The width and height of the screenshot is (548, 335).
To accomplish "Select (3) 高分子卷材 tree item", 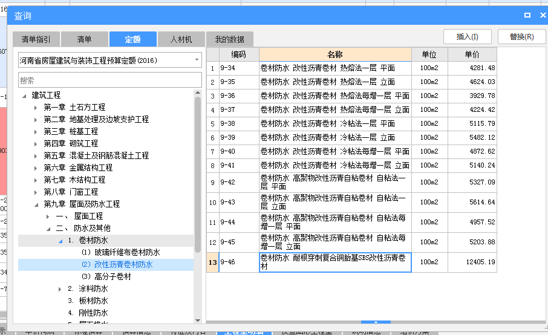I will (x=106, y=277).
